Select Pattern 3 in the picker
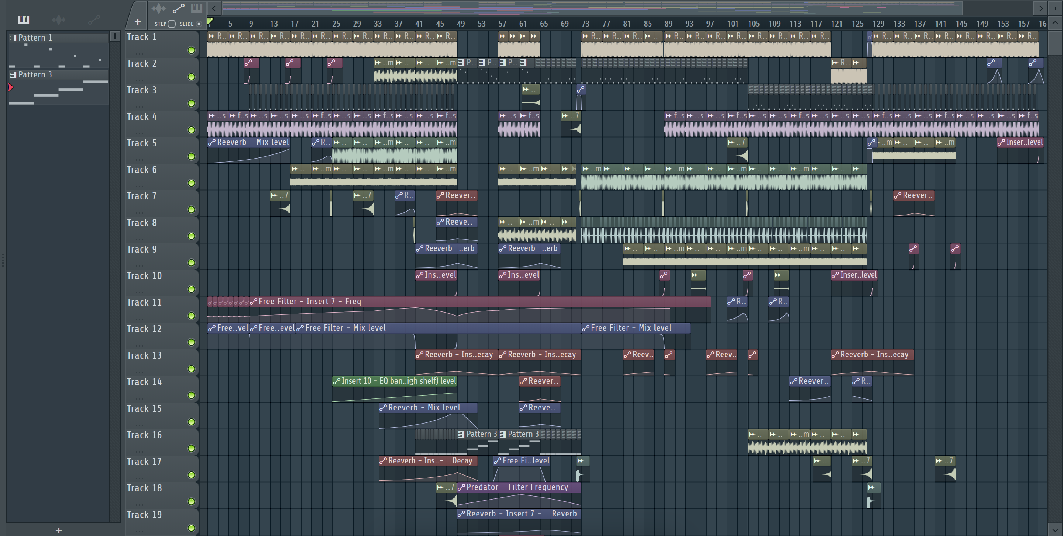The height and width of the screenshot is (536, 1063). 59,74
